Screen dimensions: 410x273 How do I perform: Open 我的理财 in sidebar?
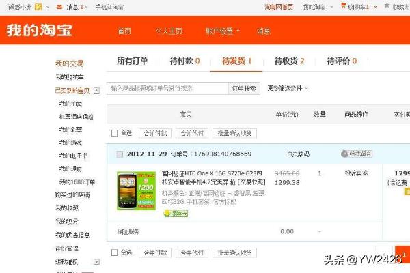[70, 169]
